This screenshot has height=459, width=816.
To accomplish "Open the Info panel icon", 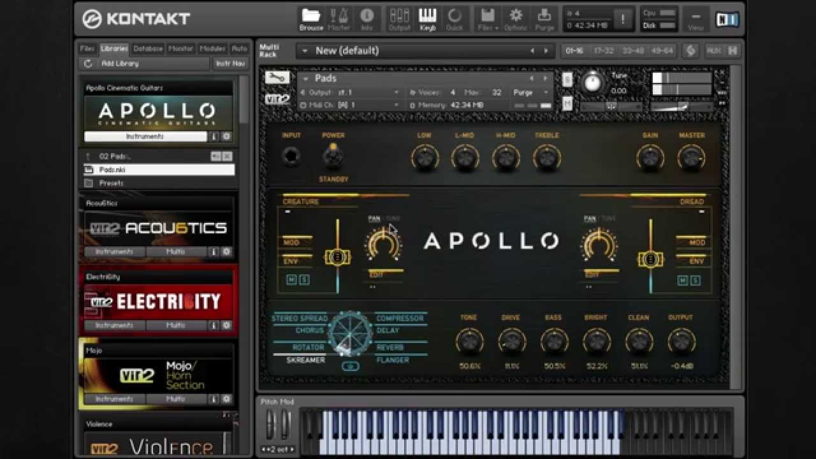I will [x=367, y=18].
